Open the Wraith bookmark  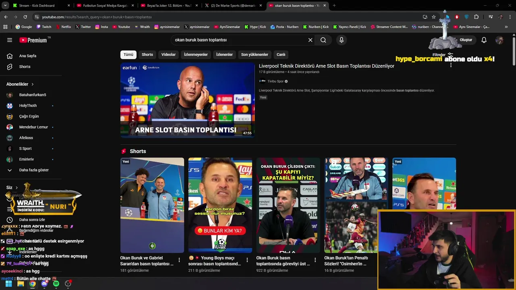click(x=142, y=27)
